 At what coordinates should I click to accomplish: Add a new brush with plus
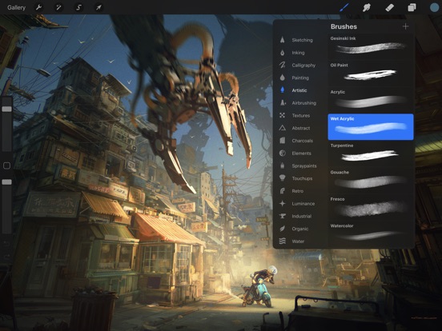click(x=406, y=26)
